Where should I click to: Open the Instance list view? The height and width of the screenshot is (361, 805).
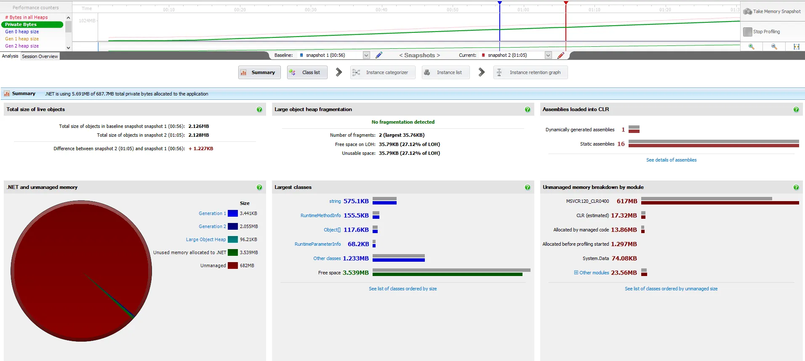tap(445, 72)
